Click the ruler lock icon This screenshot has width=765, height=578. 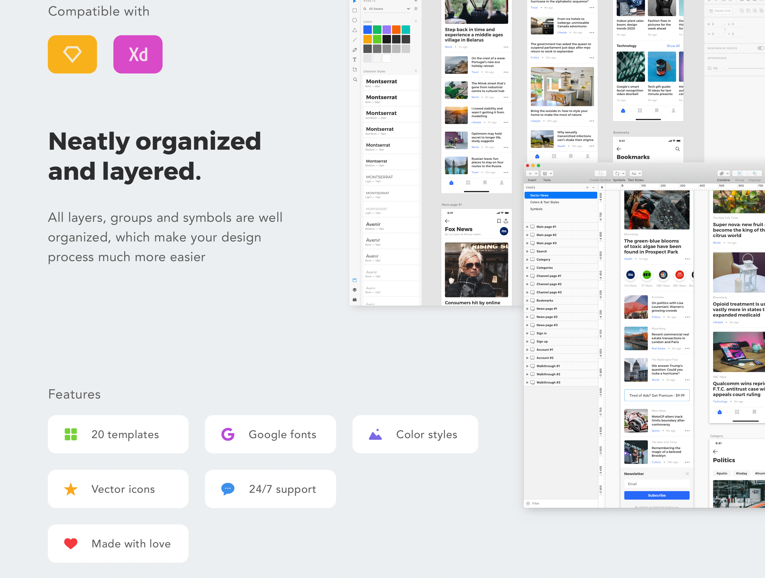[602, 187]
